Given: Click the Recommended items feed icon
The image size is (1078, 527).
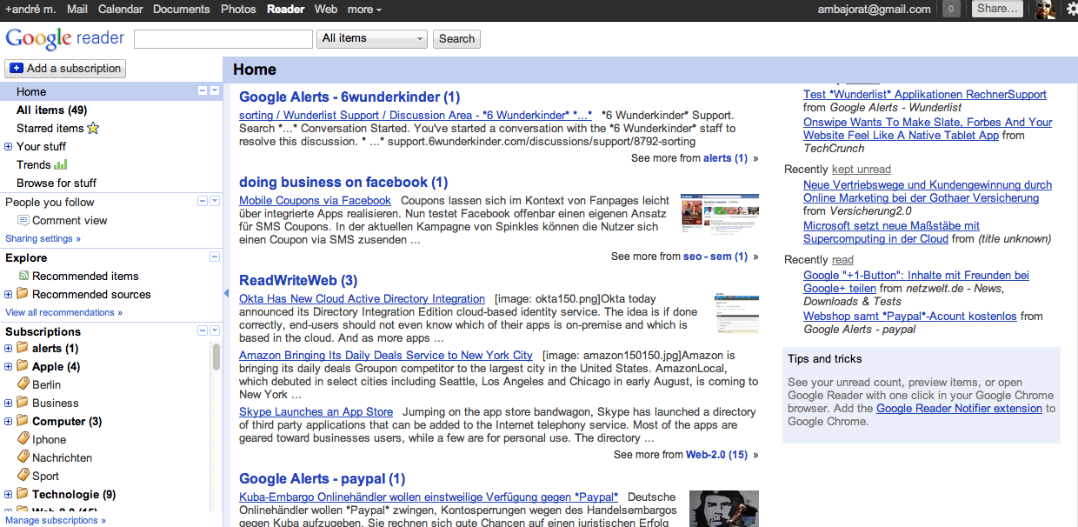Looking at the screenshot, I should (x=23, y=276).
